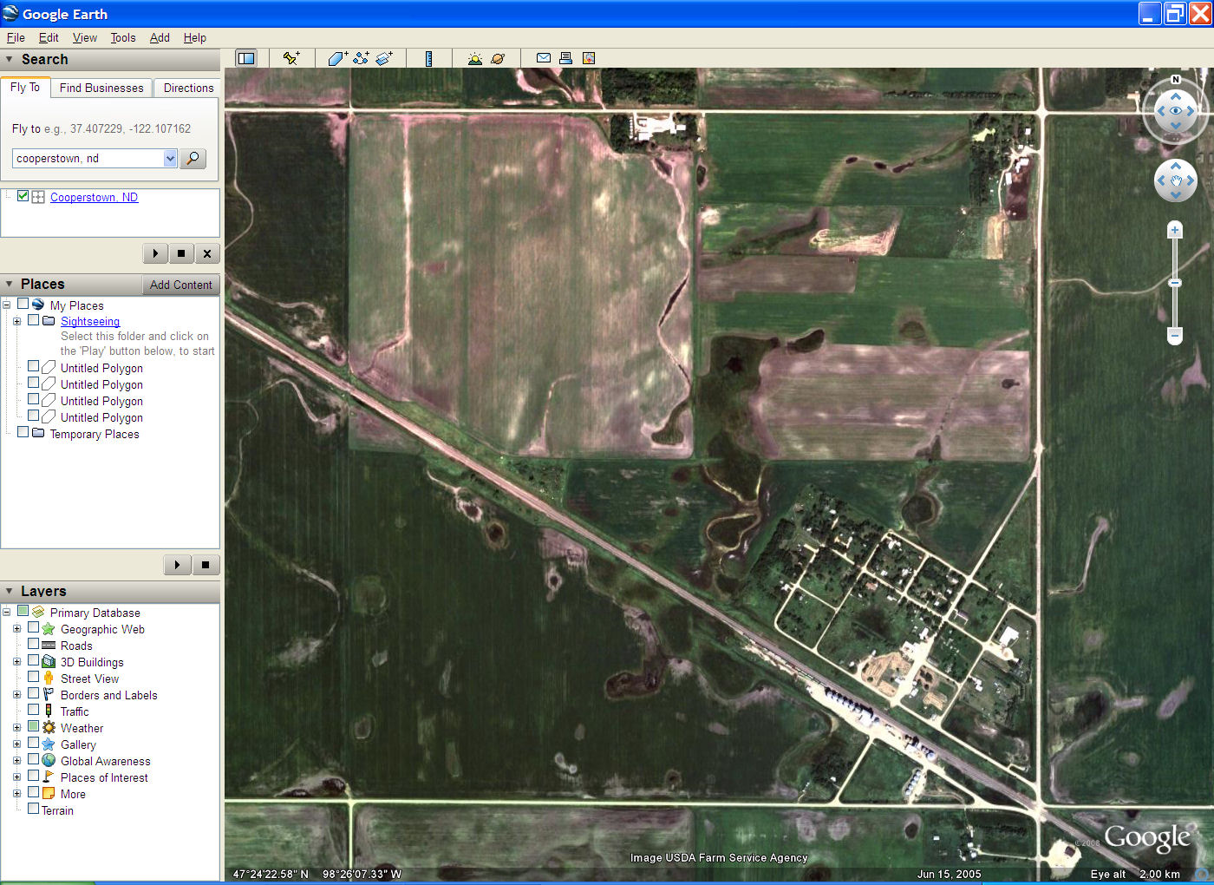The image size is (1214, 885).
Task: Click the Email envelope toolbar icon
Action: pyautogui.click(x=544, y=58)
